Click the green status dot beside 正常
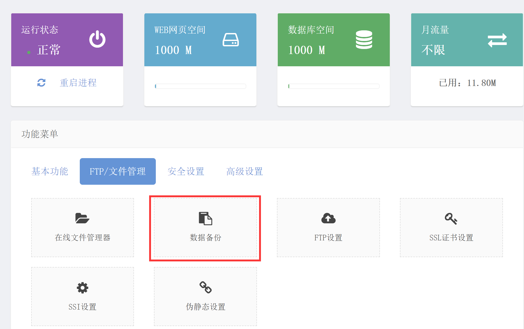This screenshot has height=329, width=524. (29, 52)
